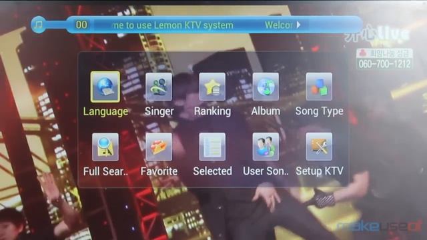Image resolution: width=427 pixels, height=240 pixels.
Task: Select the Favorite label
Action: pyautogui.click(x=159, y=171)
